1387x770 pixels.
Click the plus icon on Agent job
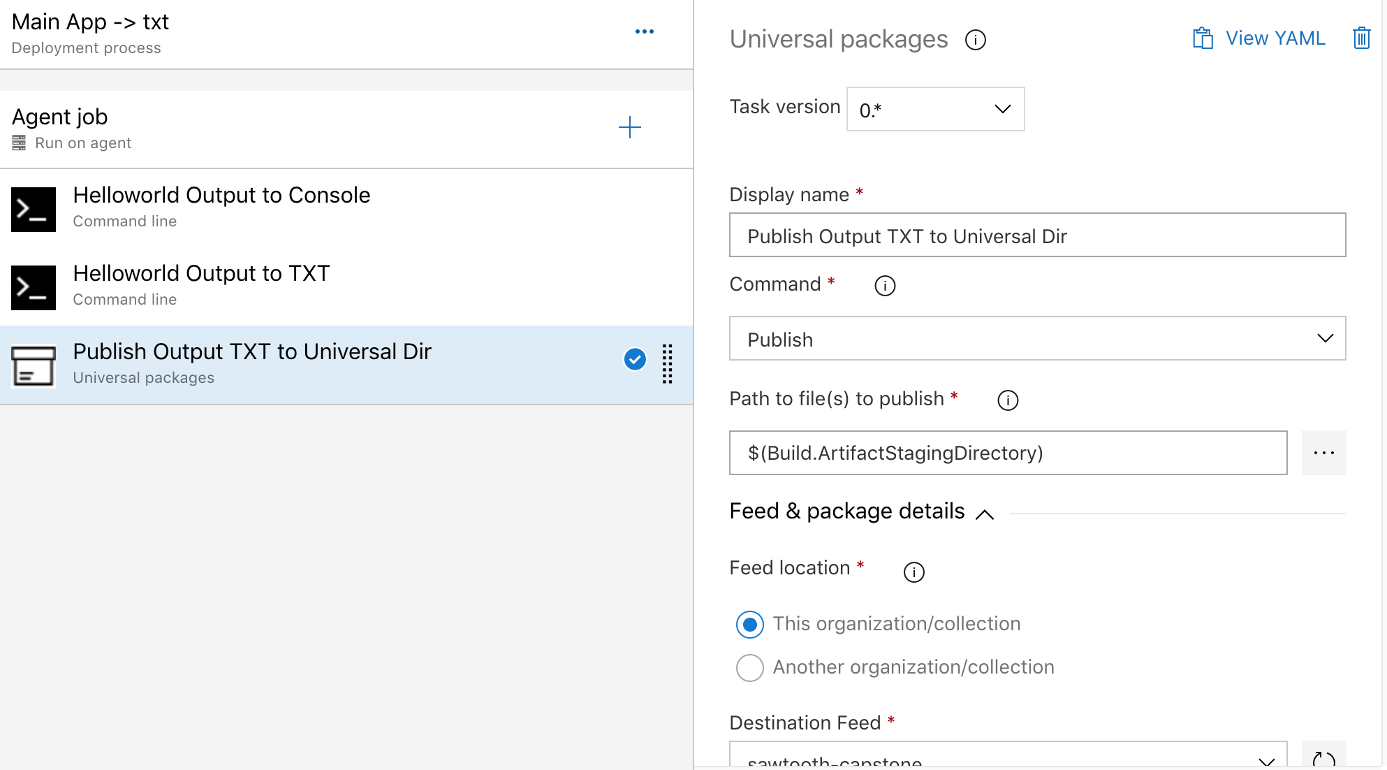[x=629, y=127]
